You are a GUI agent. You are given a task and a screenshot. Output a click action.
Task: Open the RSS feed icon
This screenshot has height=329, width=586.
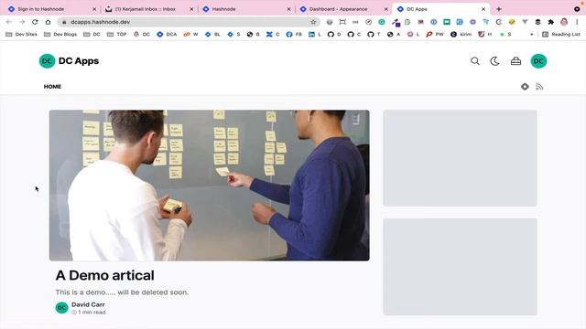(x=539, y=87)
